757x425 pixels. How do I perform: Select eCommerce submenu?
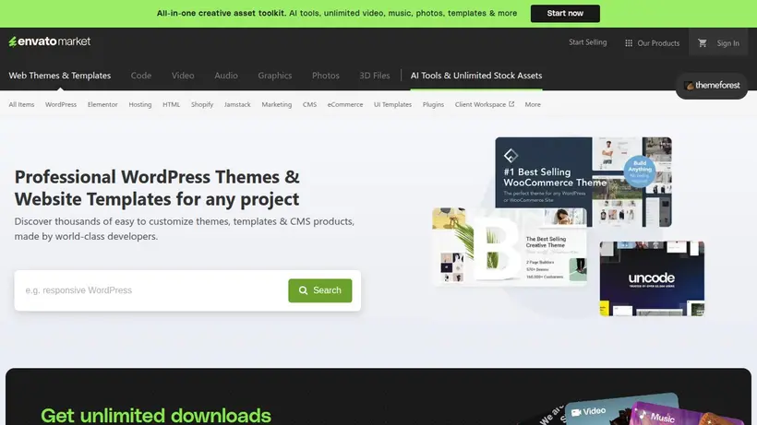click(x=344, y=104)
